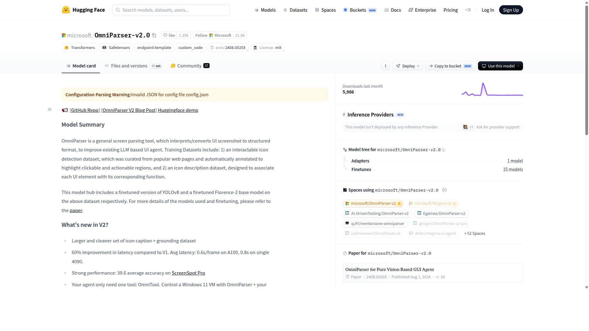Select the custom_code tag
The height and width of the screenshot is (331, 589).
pos(190,48)
